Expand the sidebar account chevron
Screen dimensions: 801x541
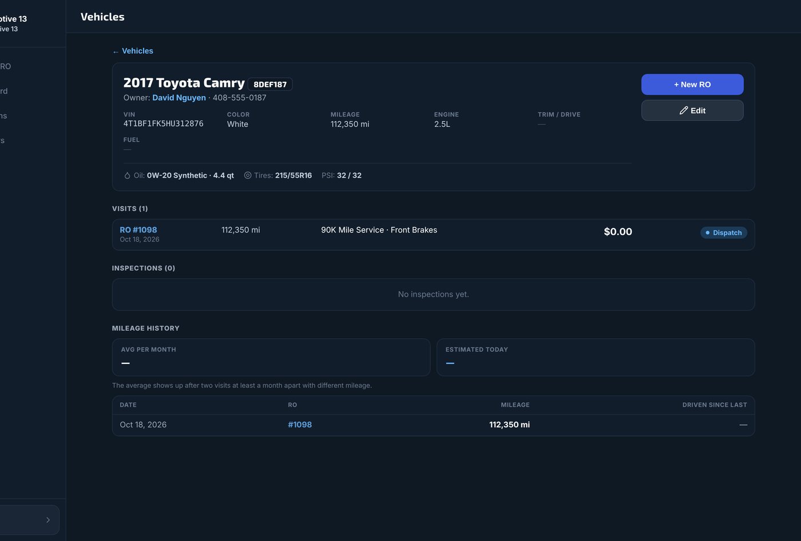[48, 520]
